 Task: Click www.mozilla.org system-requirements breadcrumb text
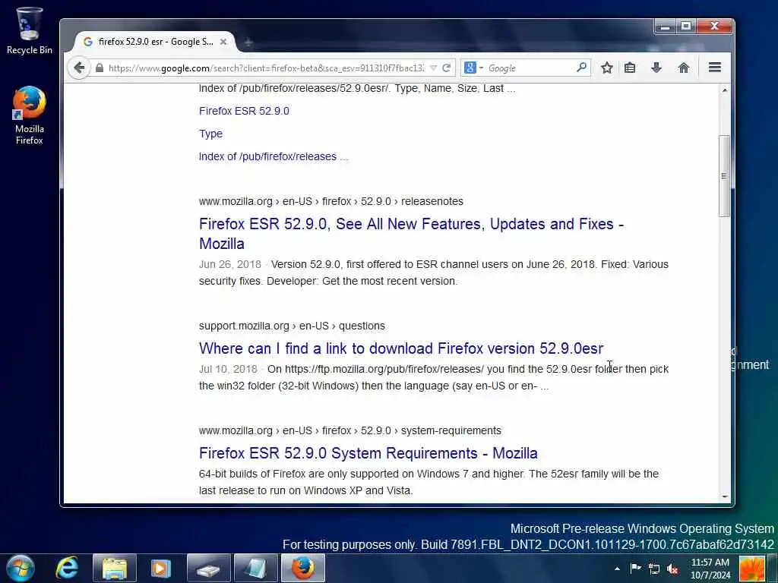(349, 430)
